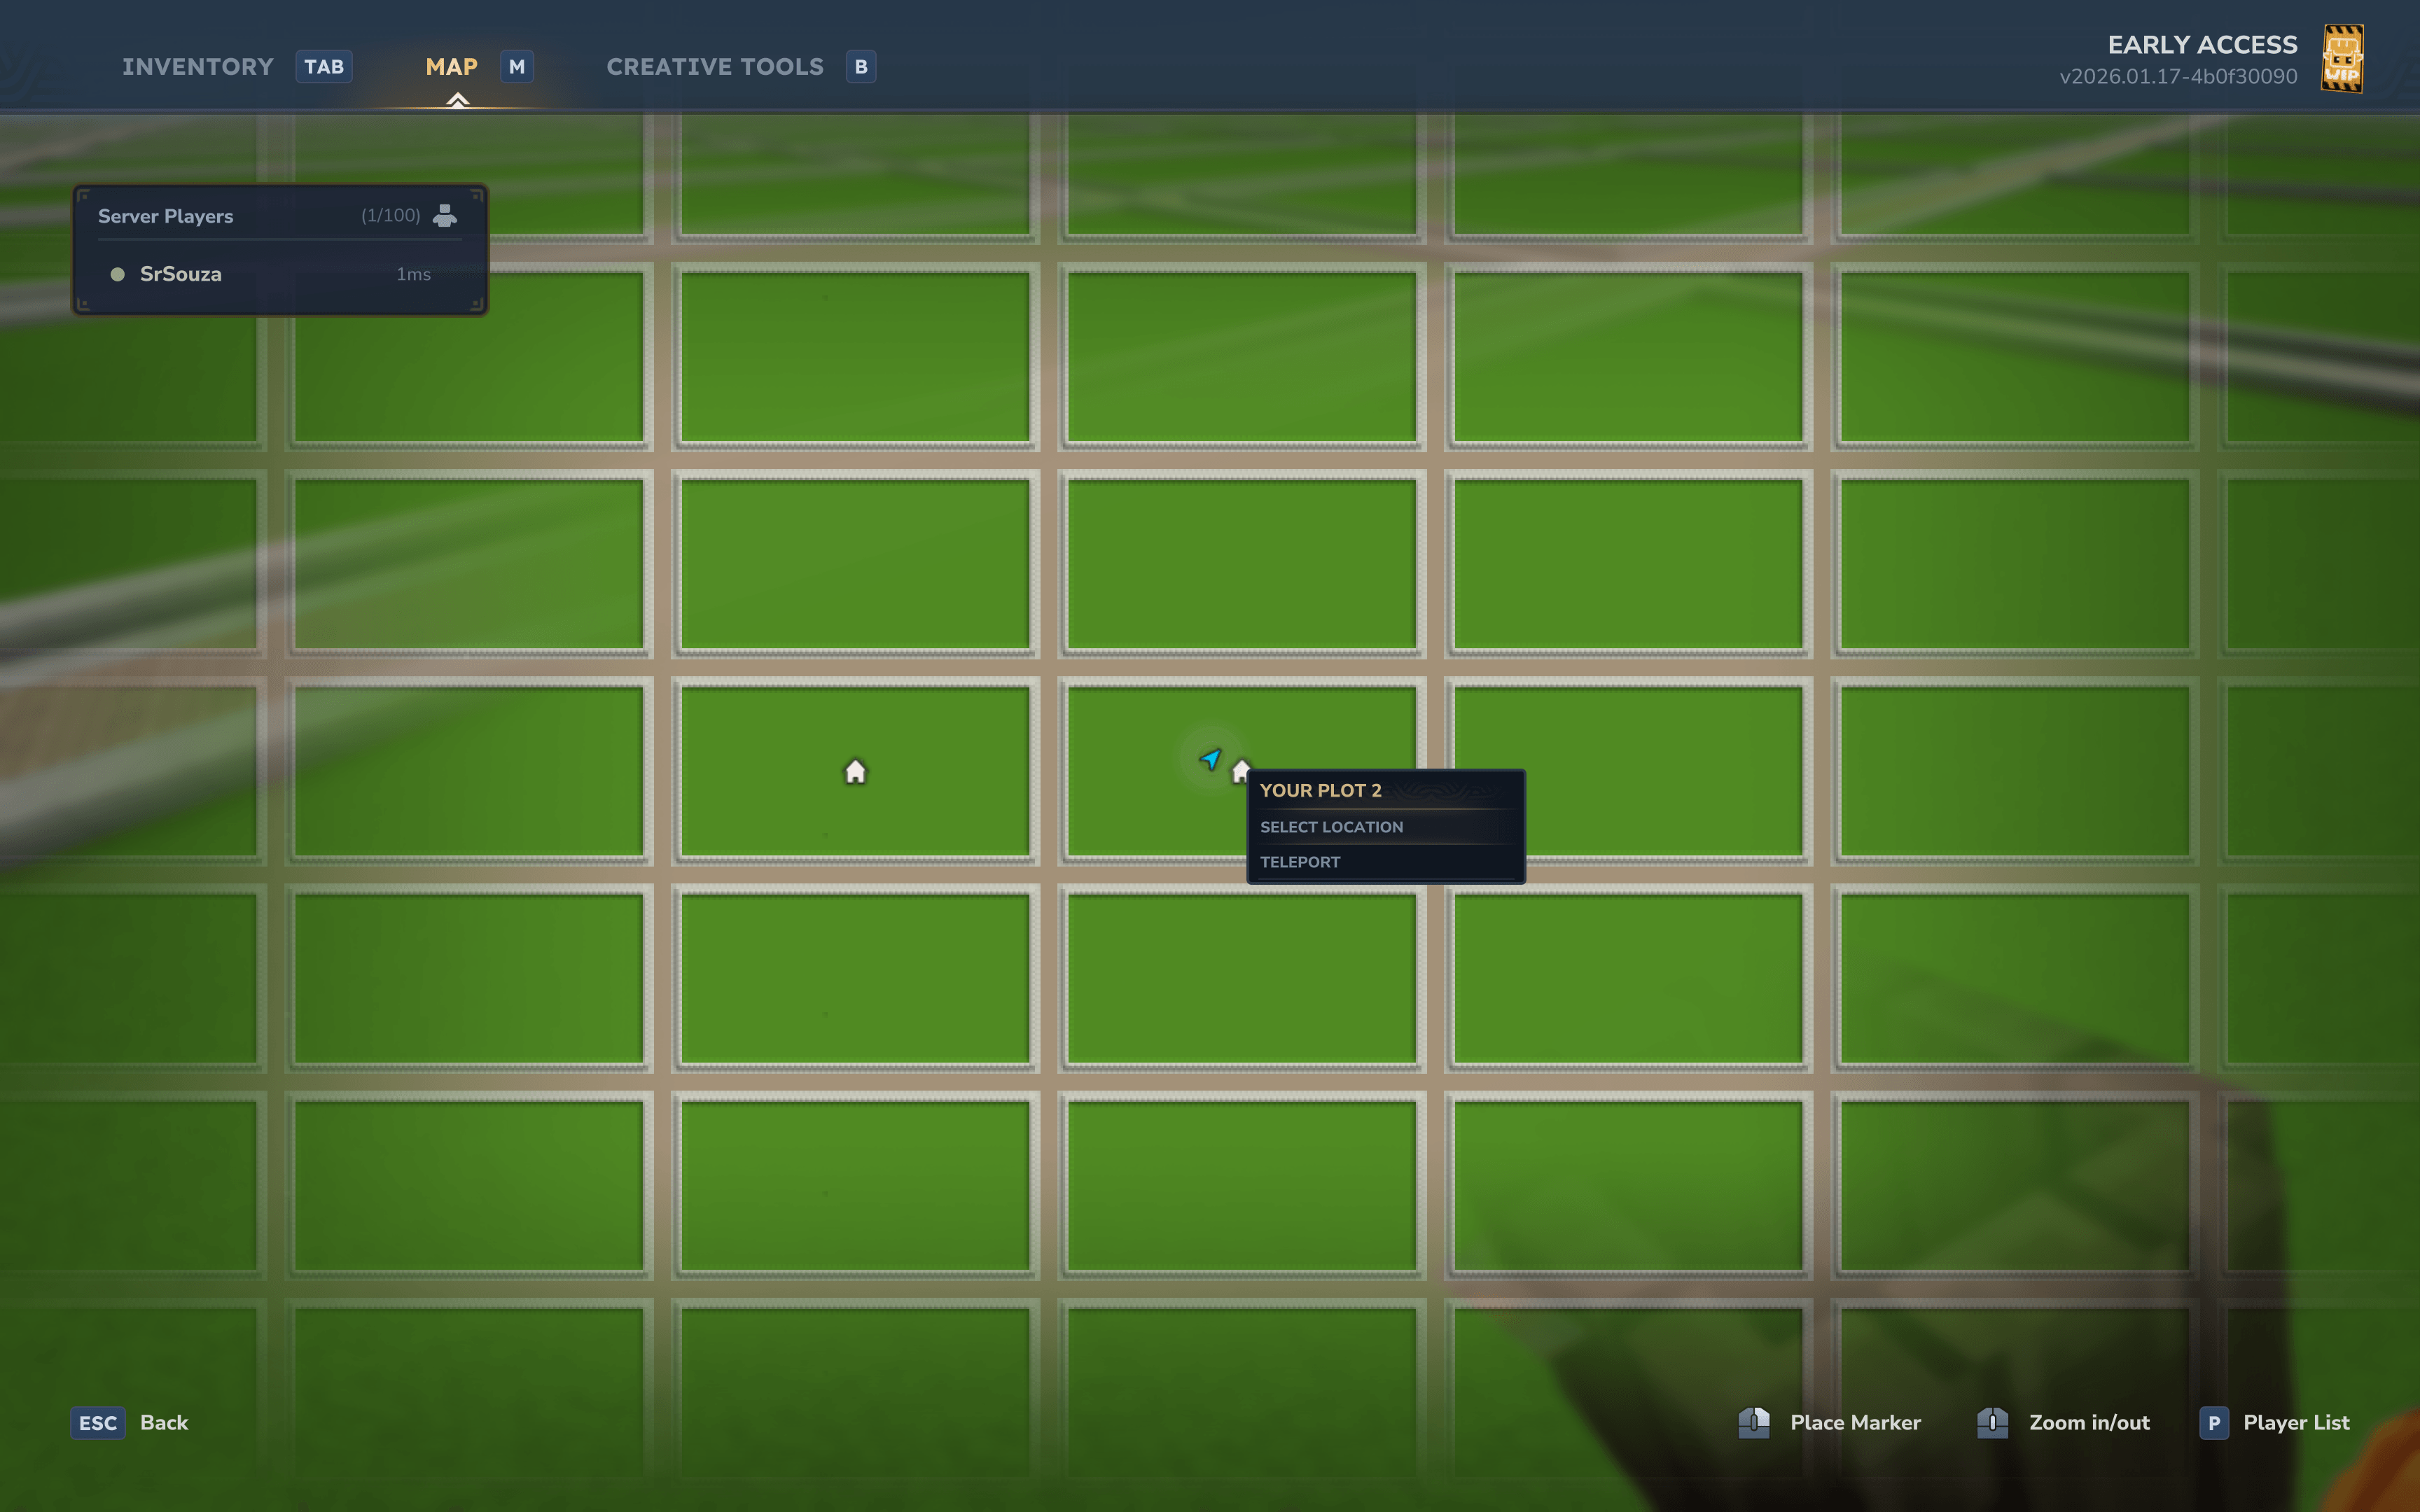Click the Your Plot 2 popup header
This screenshot has height=1512, width=2420.
(x=1320, y=790)
